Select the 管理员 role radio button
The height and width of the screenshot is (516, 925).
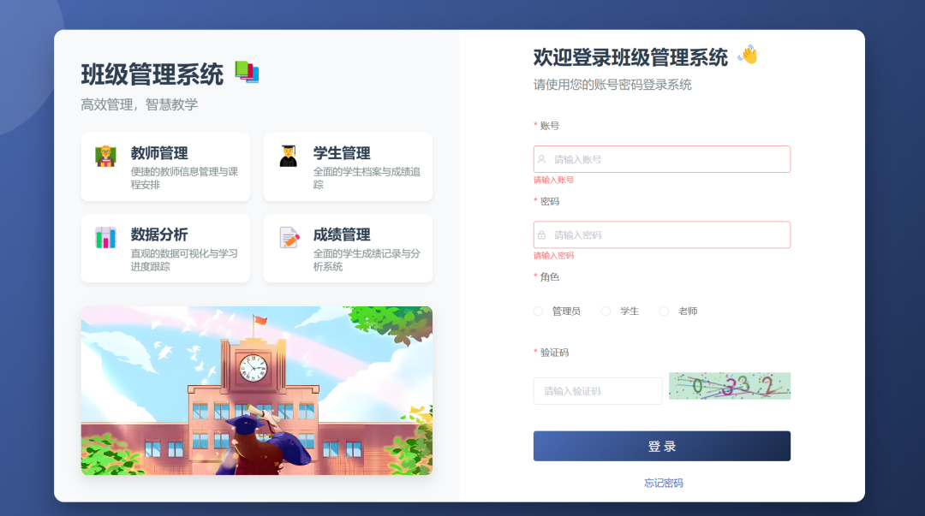[x=538, y=311]
